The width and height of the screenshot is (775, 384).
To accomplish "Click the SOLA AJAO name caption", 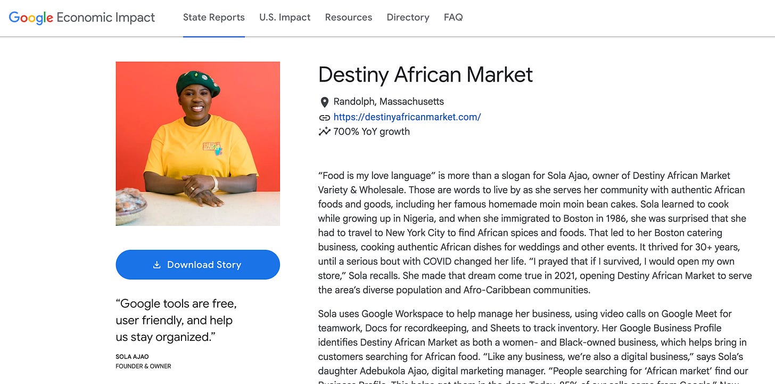I will coord(132,357).
